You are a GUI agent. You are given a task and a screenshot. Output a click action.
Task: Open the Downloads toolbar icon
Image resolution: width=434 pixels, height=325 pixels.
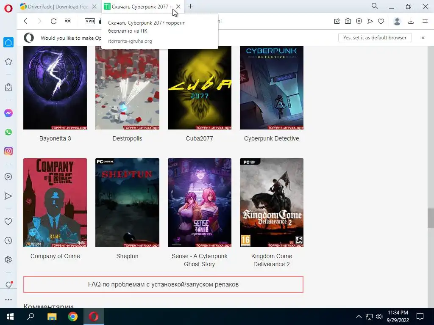click(411, 21)
